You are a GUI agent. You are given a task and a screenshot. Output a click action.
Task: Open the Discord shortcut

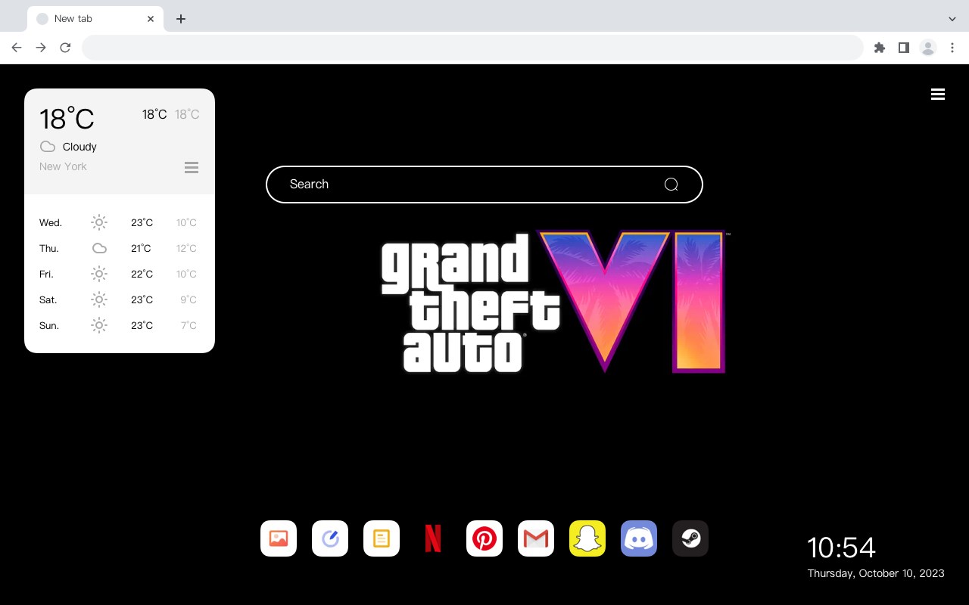[639, 538]
